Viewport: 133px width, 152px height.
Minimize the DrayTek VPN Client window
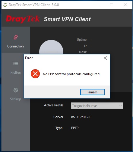(x=98, y=5)
